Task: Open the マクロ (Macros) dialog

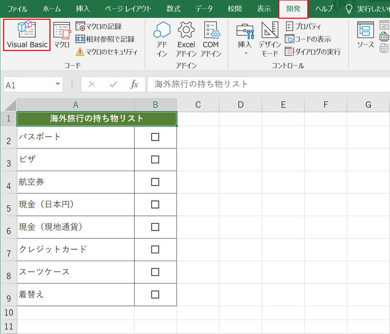Action: point(62,35)
